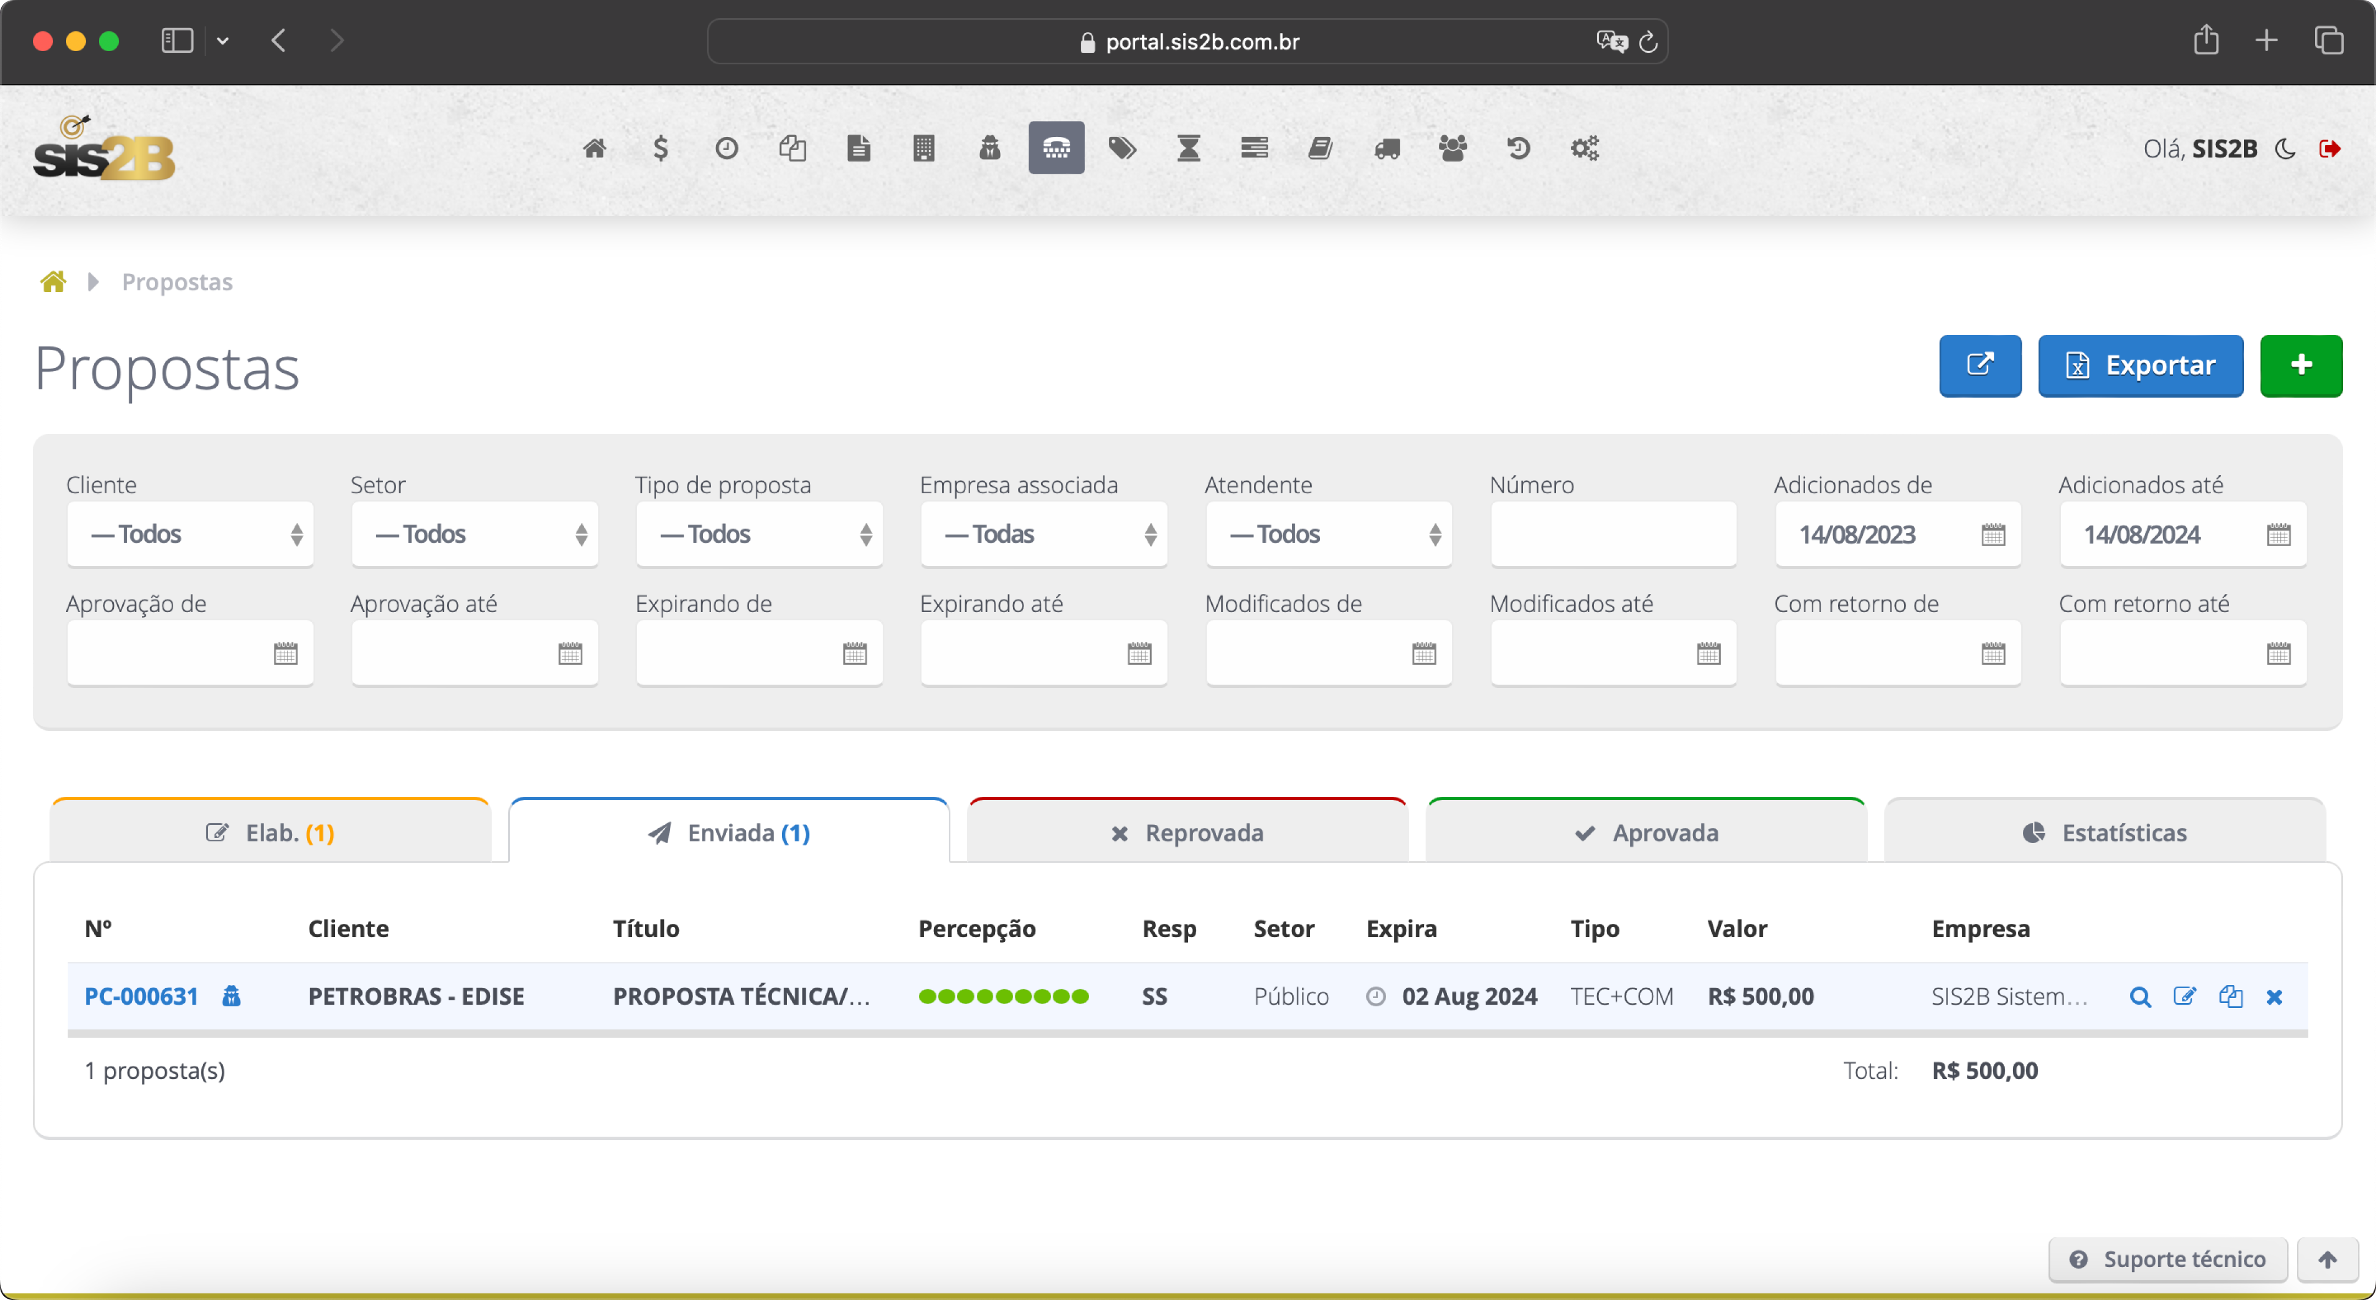Toggle dark mode moon icon
Viewport: 2376px width, 1300px height.
click(2286, 148)
